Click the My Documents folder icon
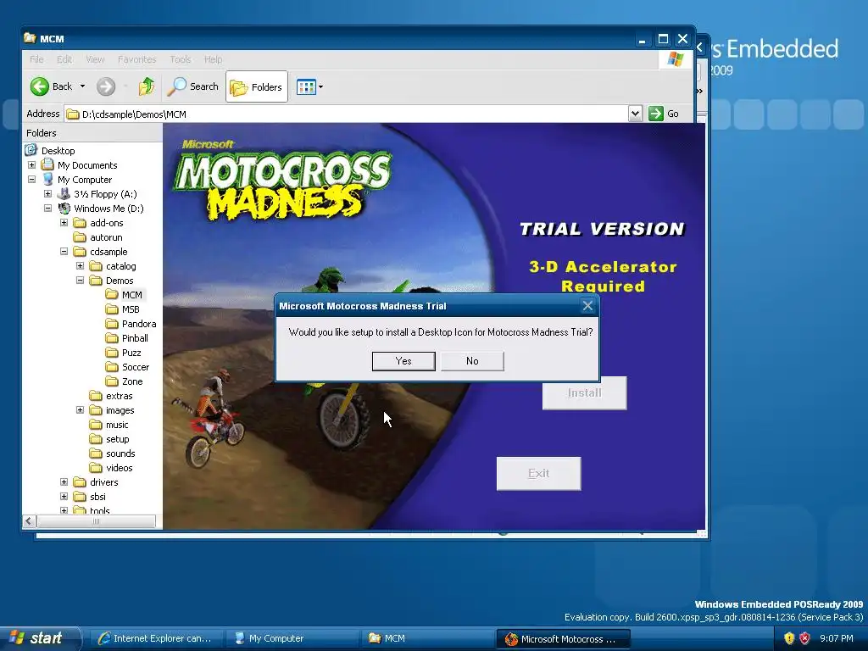The height and width of the screenshot is (651, 868). click(47, 164)
